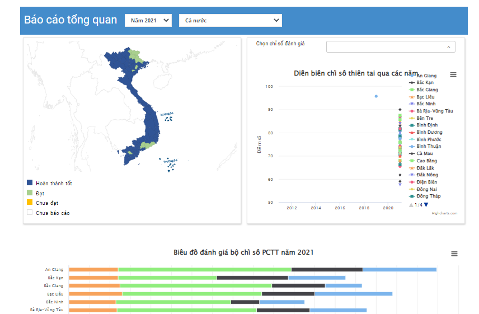Expand the evaluation index selector dropdown
Image resolution: width=479 pixels, height=314 pixels.
click(x=391, y=47)
